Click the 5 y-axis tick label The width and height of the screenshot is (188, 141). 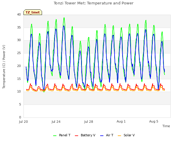pos(20,105)
